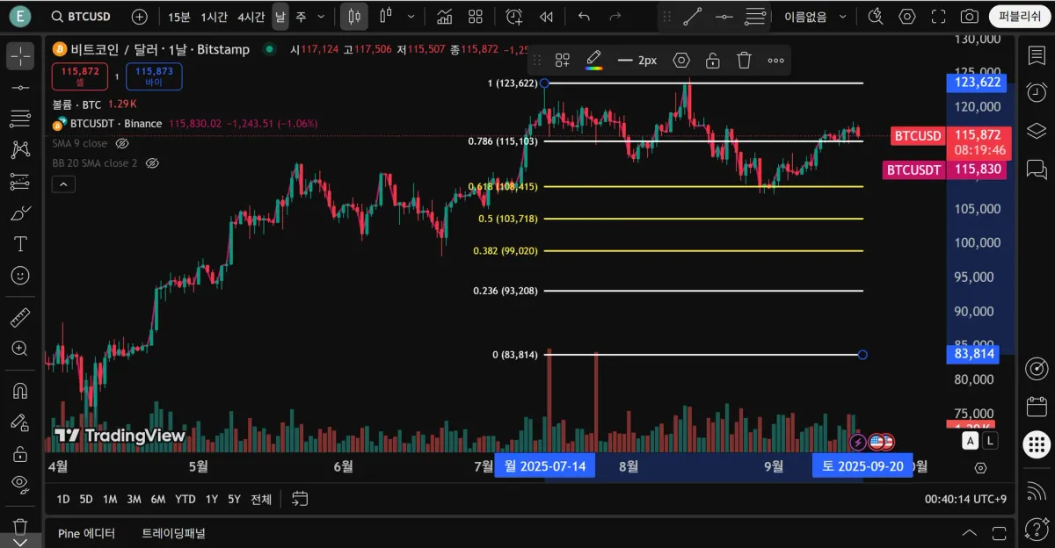Open the alarm clock alerts panel
Viewport: 1055px width, 548px height.
pos(1037,92)
